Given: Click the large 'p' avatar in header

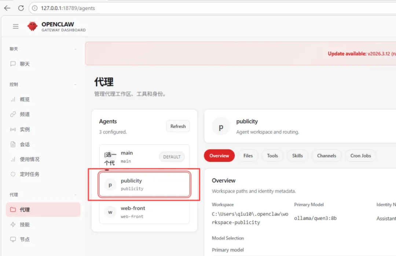Looking at the screenshot, I should [221, 126].
